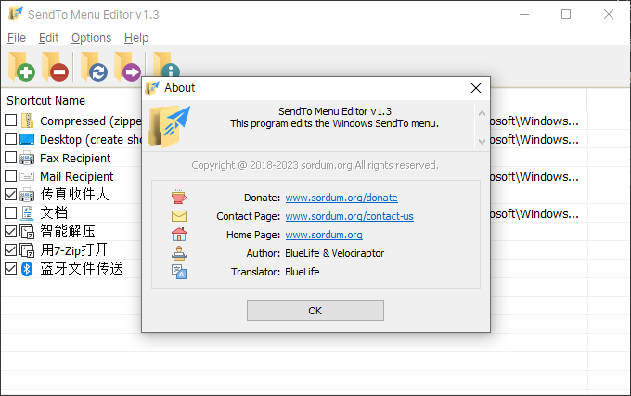Open the www.sordum.org/donate link
The height and width of the screenshot is (396, 631).
[x=341, y=198]
